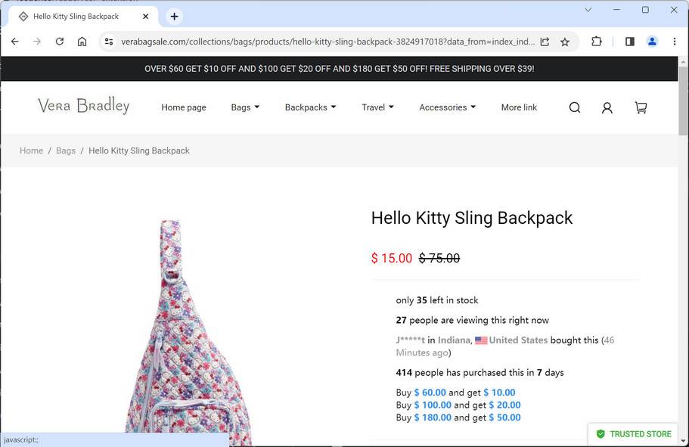689x447 pixels.
Task: Open the site search icon
Action: pos(575,107)
